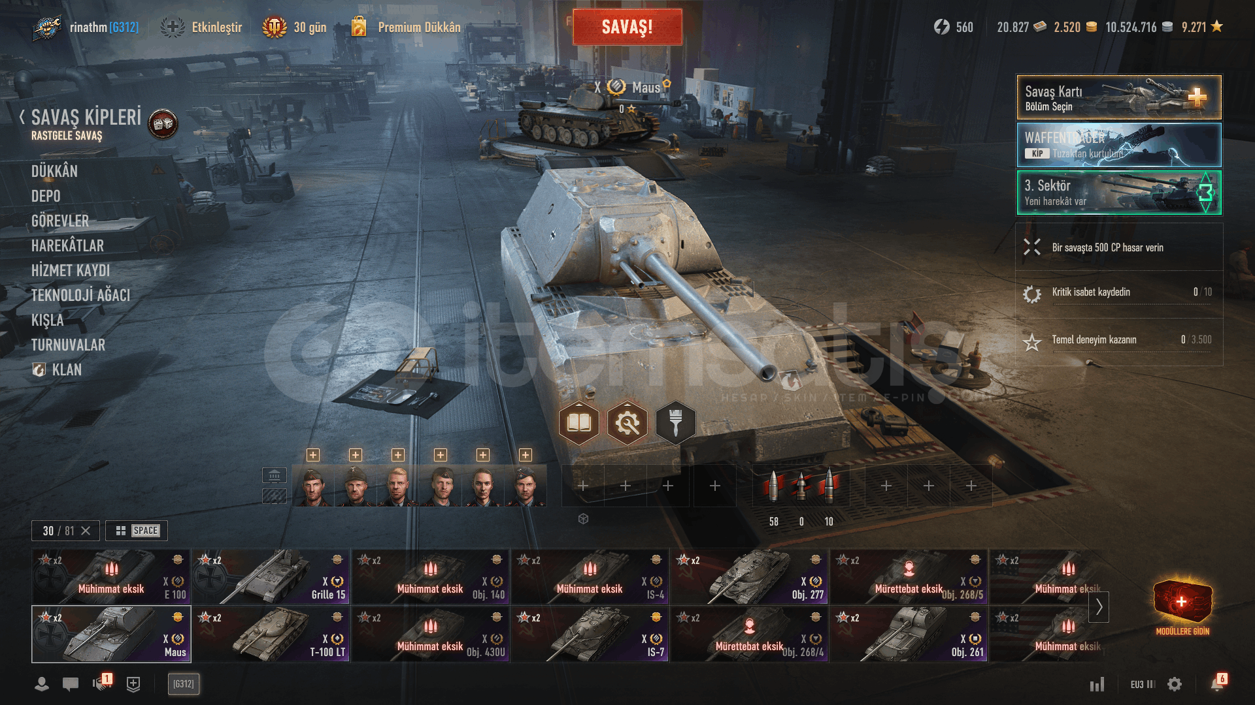Screen dimensions: 1255x705
Task: Open the tank modules gear-wrench icon
Action: [627, 423]
